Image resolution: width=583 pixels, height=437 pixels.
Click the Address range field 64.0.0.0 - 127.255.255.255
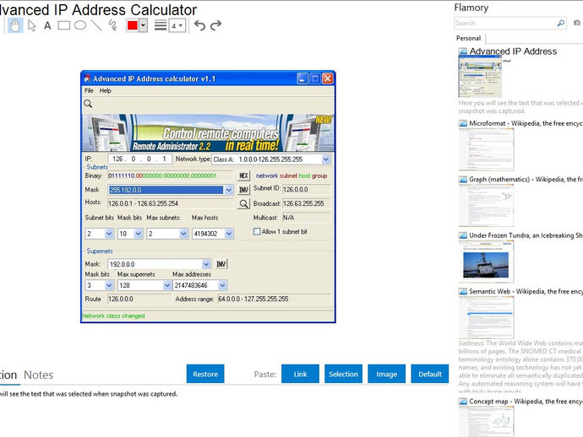[x=274, y=299]
